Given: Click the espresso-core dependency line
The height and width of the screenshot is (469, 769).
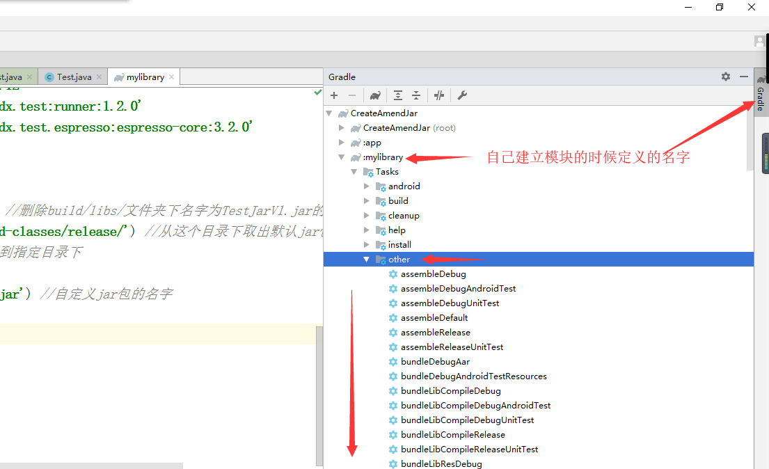Looking at the screenshot, I should point(126,127).
